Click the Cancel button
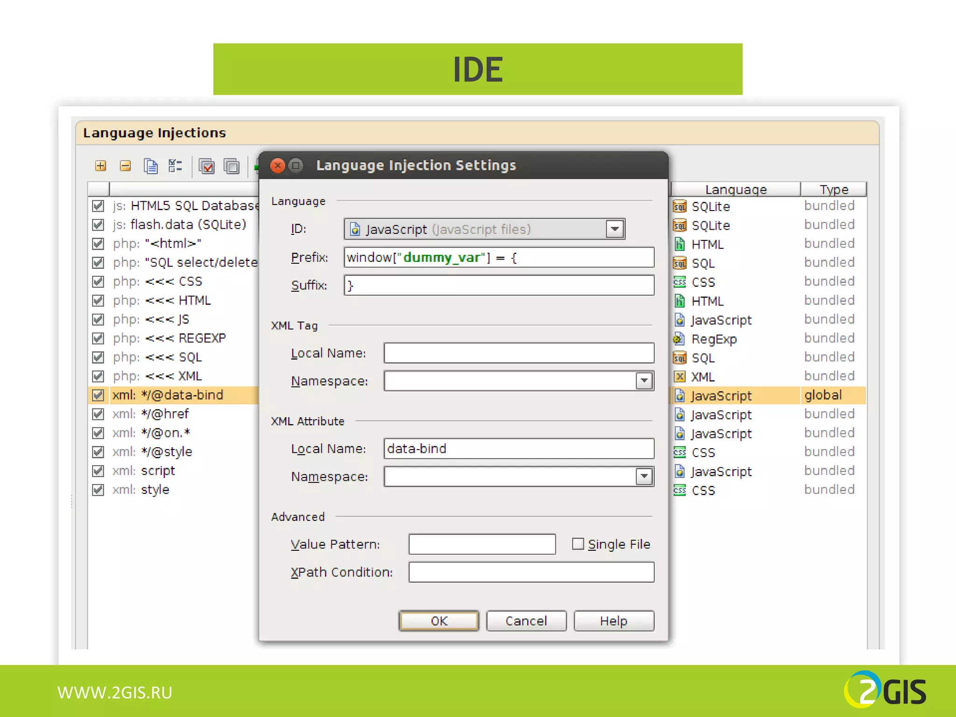This screenshot has width=956, height=717. (x=526, y=621)
